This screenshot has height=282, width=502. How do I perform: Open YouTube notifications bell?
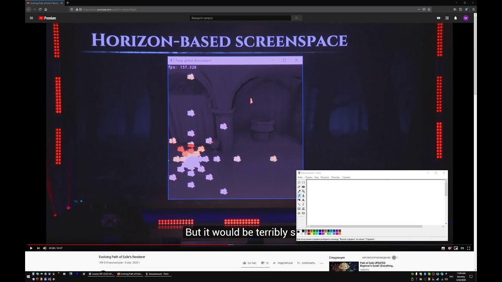tap(455, 18)
